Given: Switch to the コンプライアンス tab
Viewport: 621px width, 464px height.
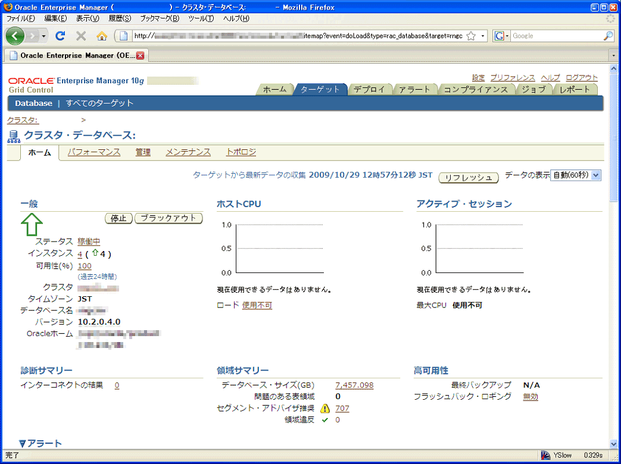Looking at the screenshot, I should tap(476, 89).
